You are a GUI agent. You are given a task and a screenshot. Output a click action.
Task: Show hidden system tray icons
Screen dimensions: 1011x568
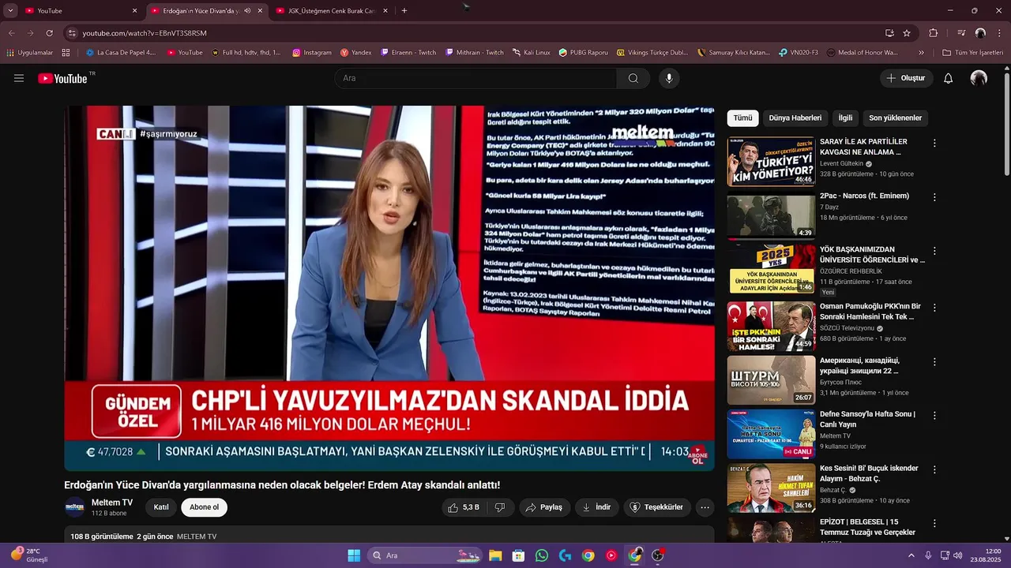click(x=913, y=555)
